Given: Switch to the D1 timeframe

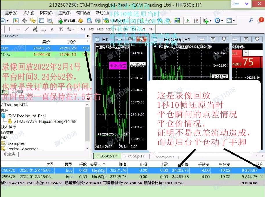Looking at the screenshot, I should tap(134, 29).
